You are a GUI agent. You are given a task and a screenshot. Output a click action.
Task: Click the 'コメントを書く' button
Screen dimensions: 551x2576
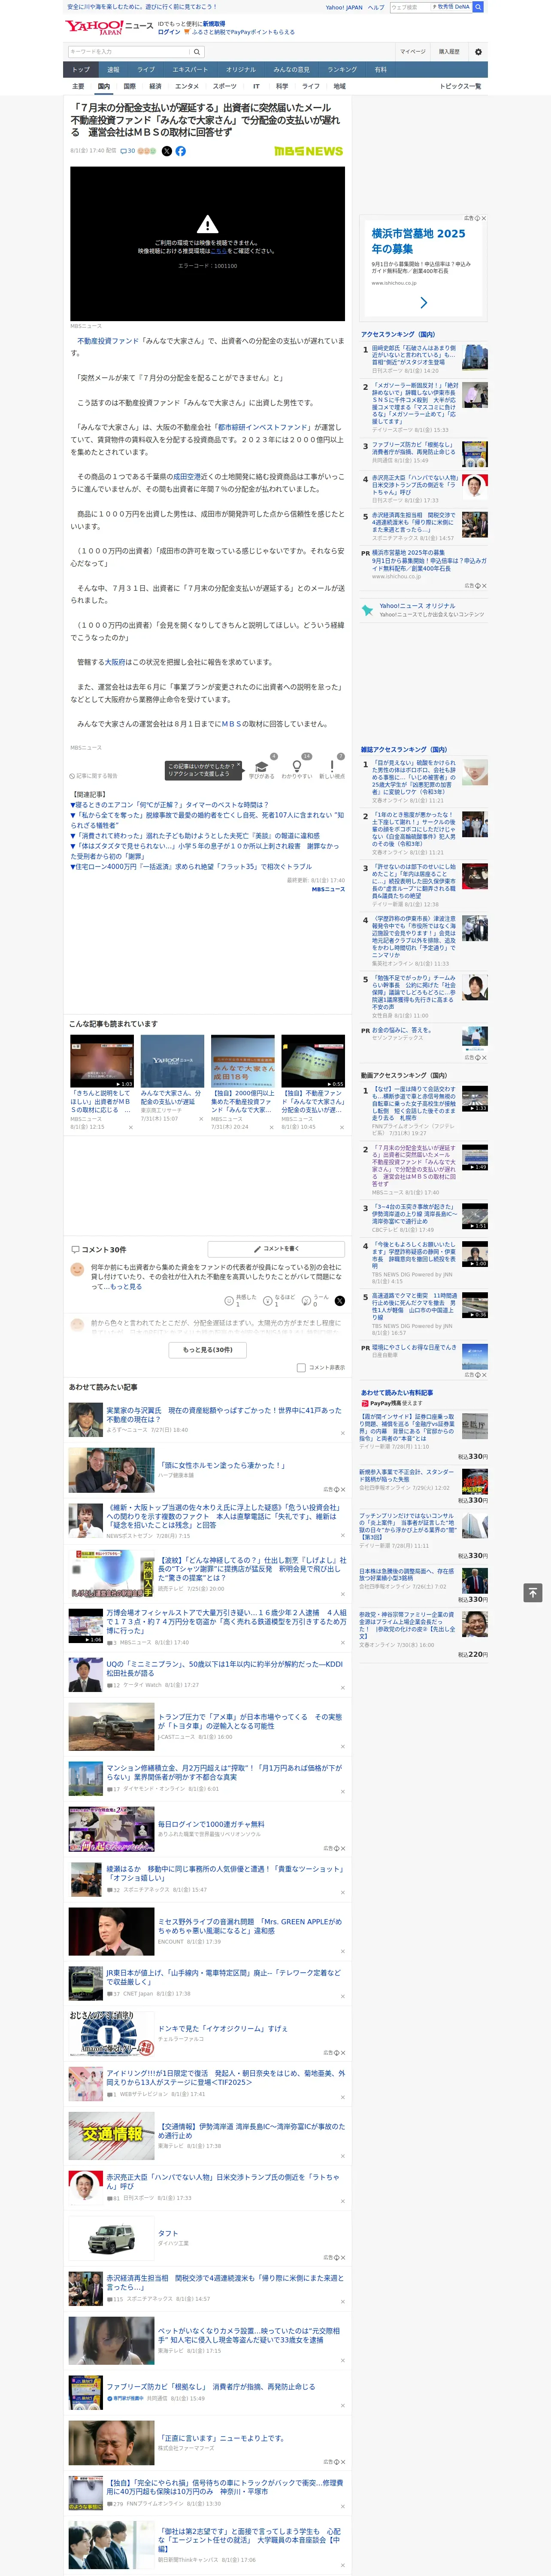coord(276,1248)
